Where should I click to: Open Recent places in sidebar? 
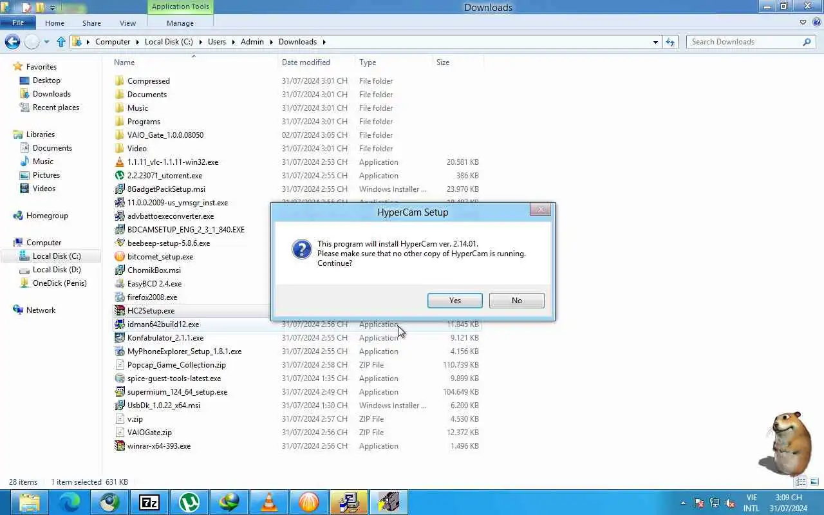[56, 108]
